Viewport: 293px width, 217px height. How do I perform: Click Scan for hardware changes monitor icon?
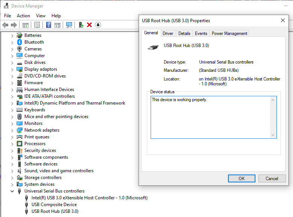69,25
